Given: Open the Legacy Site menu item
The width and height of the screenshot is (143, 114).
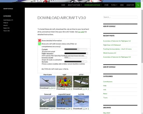Looking at the screenshot, I should (130, 5).
